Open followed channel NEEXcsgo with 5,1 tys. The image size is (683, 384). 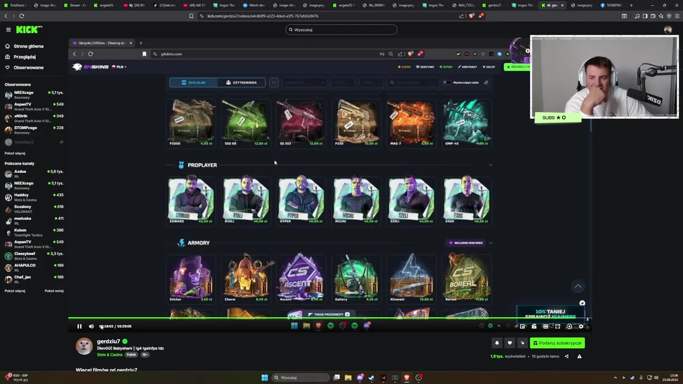[34, 95]
